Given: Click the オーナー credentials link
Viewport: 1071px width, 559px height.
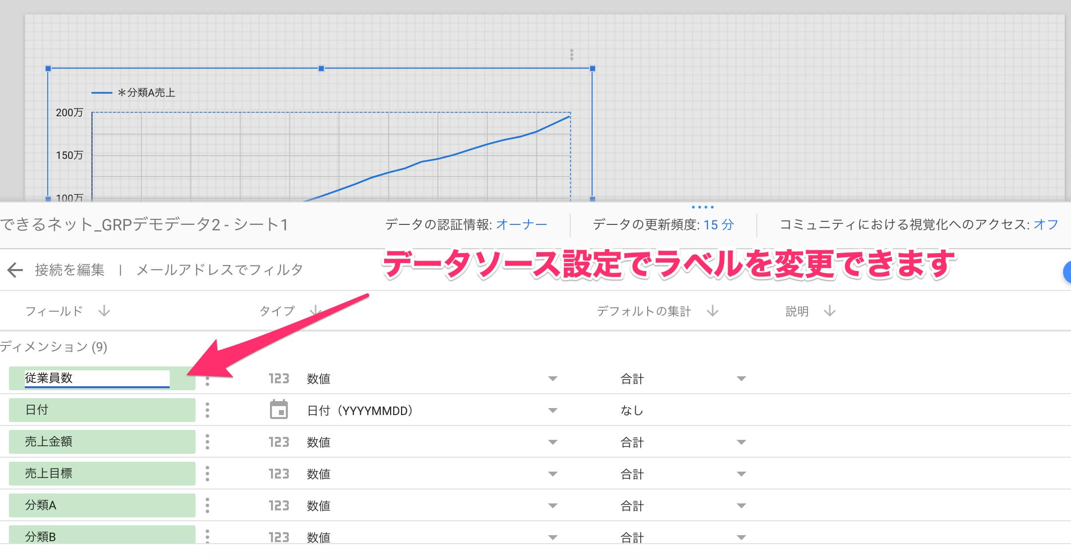Looking at the screenshot, I should (522, 225).
